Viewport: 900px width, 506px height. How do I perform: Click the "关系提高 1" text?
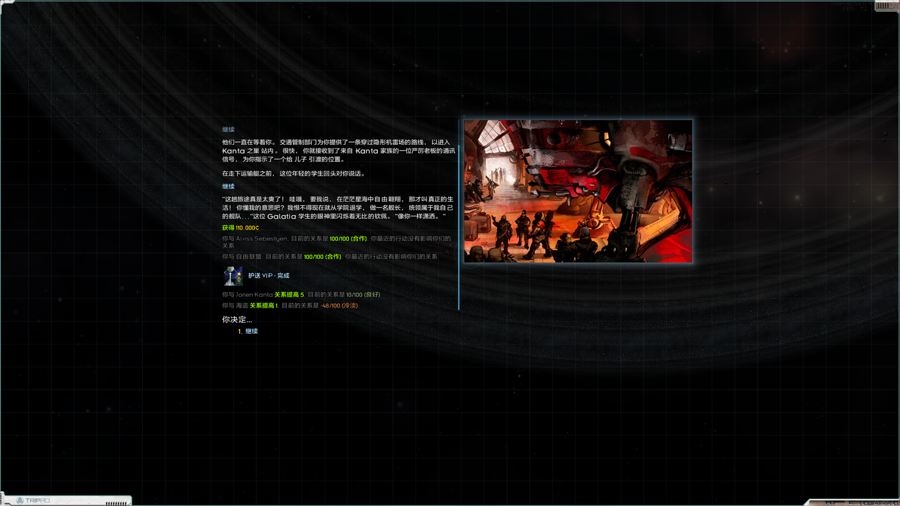(x=264, y=305)
